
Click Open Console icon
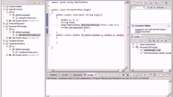(161, 75)
